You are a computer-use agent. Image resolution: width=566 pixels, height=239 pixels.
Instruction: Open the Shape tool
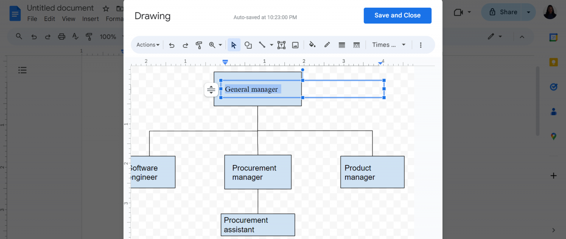[248, 45]
